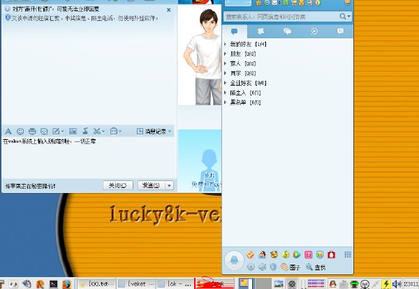Switch to the recent conversations tab
The width and height of the screenshot is (419, 289).
point(341,31)
